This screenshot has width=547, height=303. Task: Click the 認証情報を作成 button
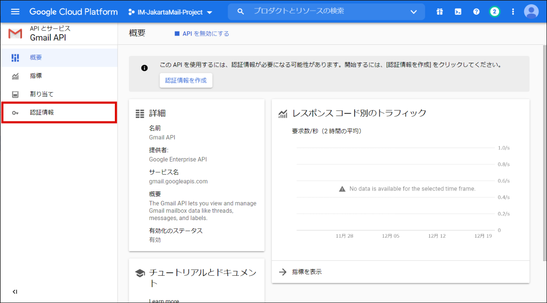click(x=186, y=80)
